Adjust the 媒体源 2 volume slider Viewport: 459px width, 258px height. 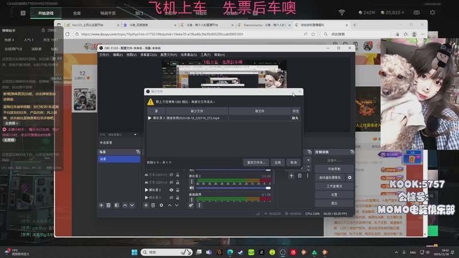click(233, 188)
